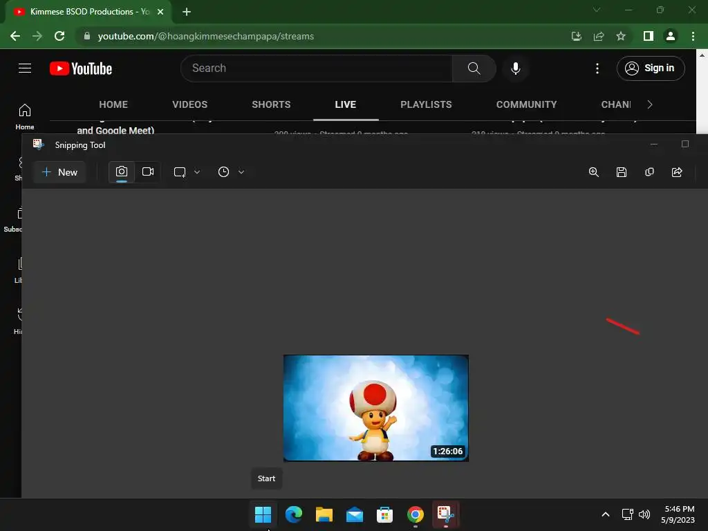
Task: Open YouTube hamburger guide menu
Action: pyautogui.click(x=25, y=68)
